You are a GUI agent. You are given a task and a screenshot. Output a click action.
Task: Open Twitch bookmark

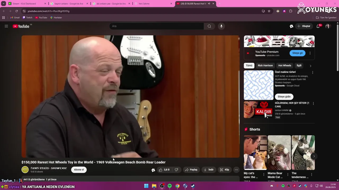point(27,17)
